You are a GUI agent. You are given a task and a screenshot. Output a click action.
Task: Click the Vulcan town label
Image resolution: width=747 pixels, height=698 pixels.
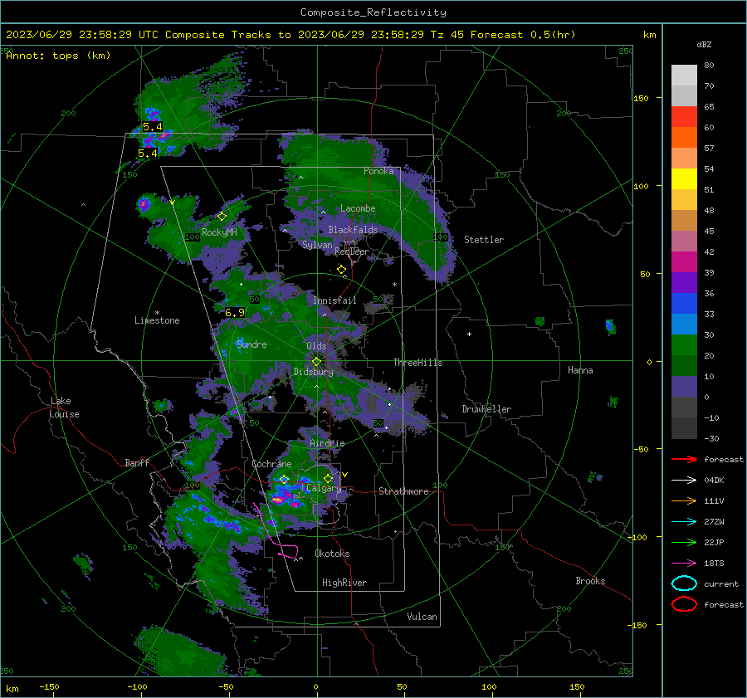[422, 617]
